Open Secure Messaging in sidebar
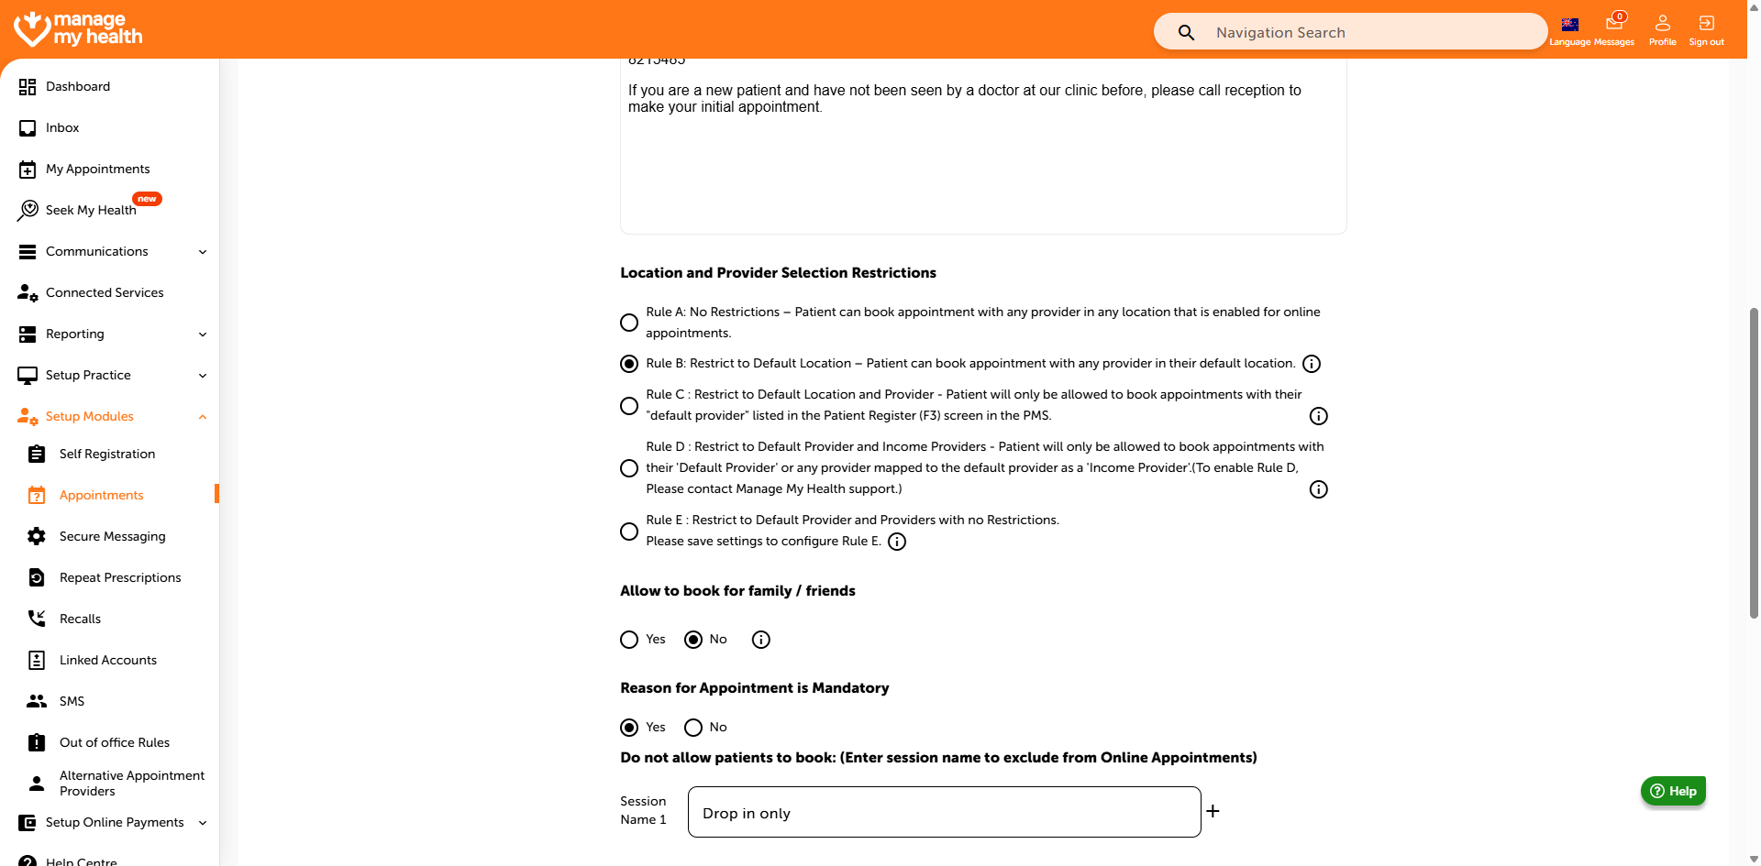 click(112, 537)
